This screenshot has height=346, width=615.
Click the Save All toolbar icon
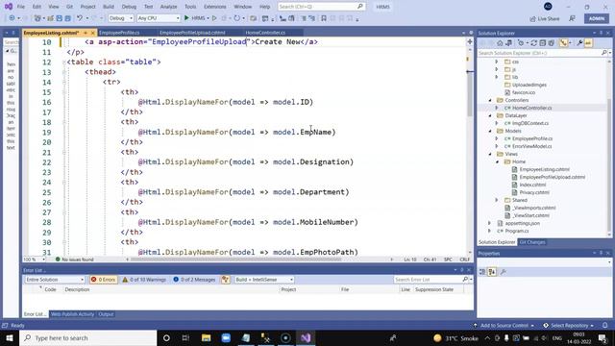tap(67, 18)
